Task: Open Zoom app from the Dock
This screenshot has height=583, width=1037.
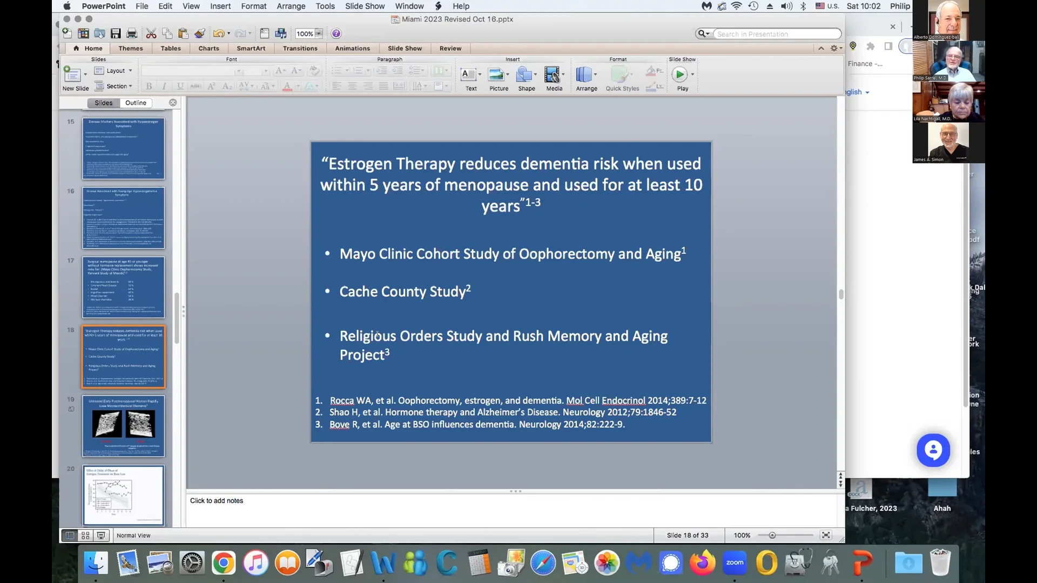Action: [x=735, y=564]
